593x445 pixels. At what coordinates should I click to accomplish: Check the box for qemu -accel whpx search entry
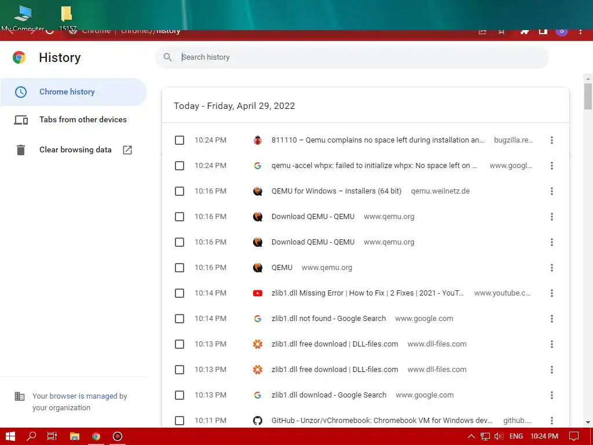click(180, 166)
